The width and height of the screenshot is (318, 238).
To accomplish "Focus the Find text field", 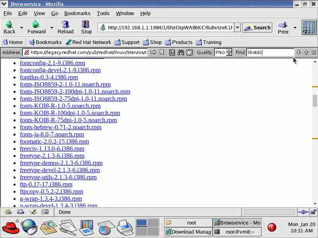I will click(270, 52).
